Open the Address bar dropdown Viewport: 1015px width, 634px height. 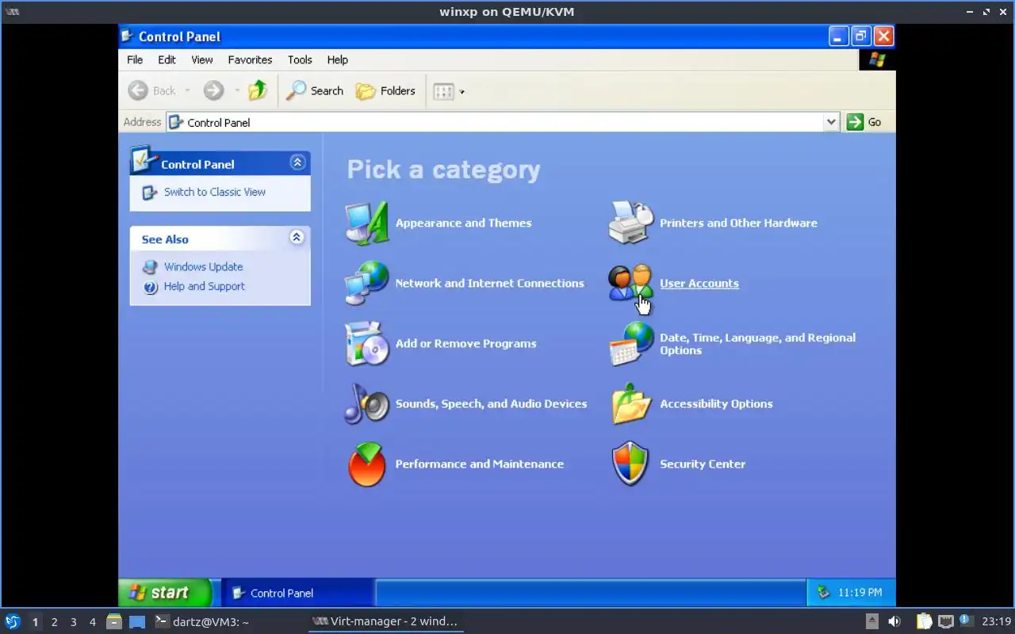[831, 122]
